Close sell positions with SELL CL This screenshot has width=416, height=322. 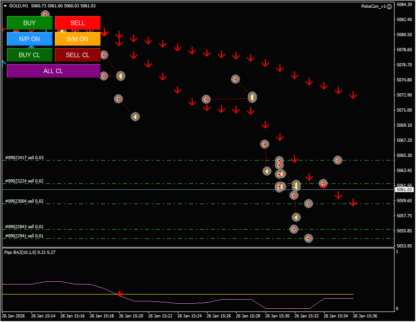pos(77,55)
